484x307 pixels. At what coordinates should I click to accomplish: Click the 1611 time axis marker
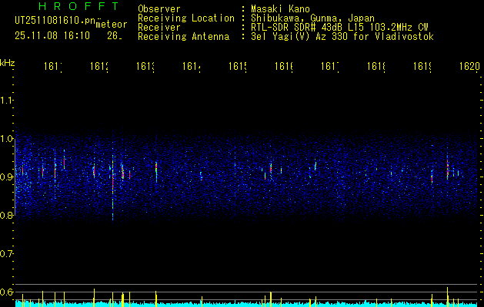coord(53,66)
